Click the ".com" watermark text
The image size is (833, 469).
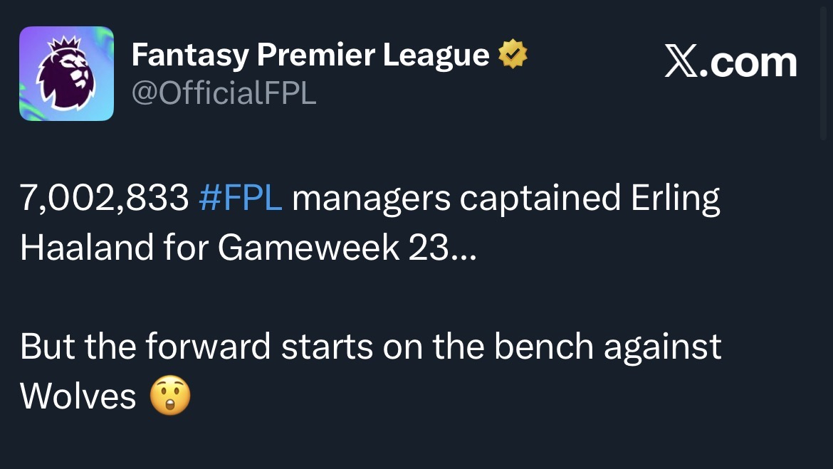pyautogui.click(x=750, y=63)
